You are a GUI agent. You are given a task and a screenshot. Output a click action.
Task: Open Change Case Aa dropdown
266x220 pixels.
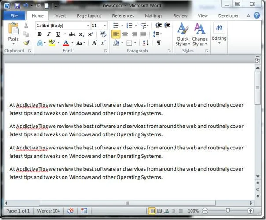[81, 43]
